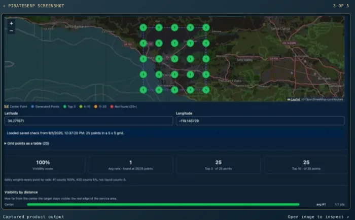Viewport: 355px width, 220px height.
Task: Click the Top 10 of 25 points card
Action: tap(306, 165)
